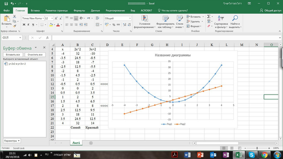This screenshot has width=283, height=159.
Task: Click the Очистить все button
Action: coord(35,55)
